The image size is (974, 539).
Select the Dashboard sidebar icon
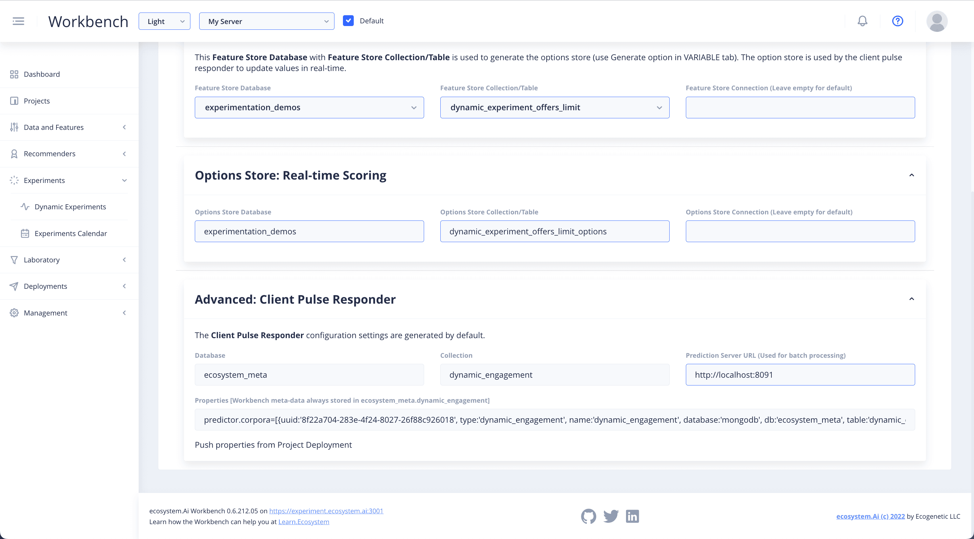click(14, 74)
